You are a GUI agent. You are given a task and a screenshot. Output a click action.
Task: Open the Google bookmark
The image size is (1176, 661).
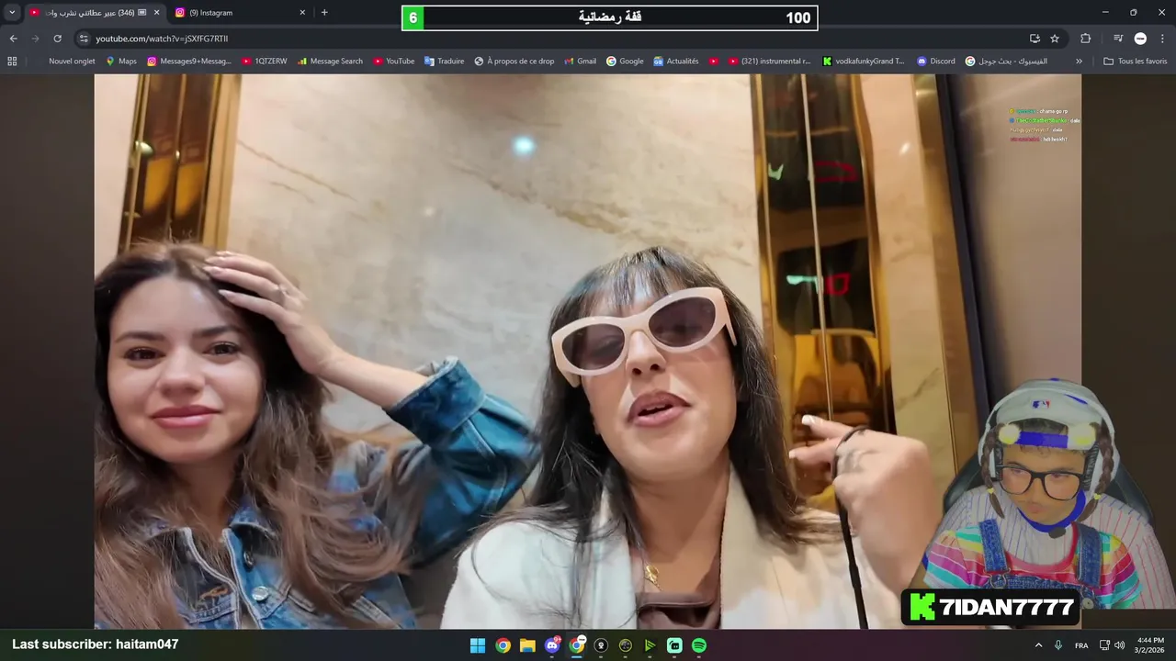[625, 62]
